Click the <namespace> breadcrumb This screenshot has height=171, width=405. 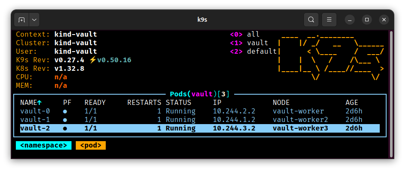point(44,145)
